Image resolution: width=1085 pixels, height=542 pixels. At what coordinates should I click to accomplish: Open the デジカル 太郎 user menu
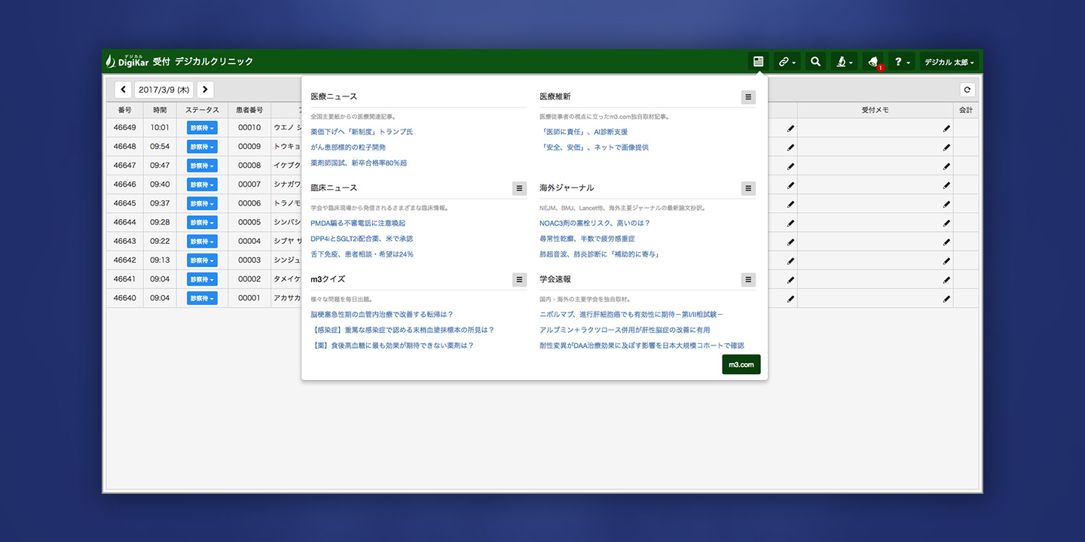pyautogui.click(x=949, y=62)
